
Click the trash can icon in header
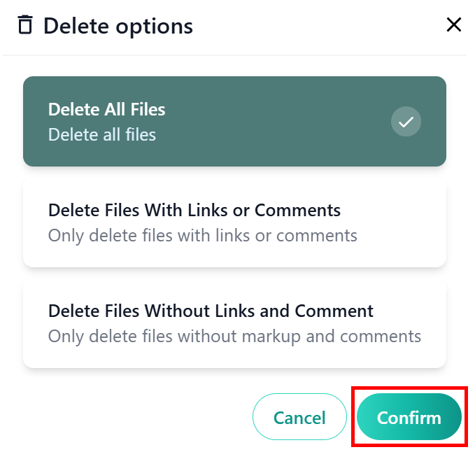pyautogui.click(x=25, y=26)
